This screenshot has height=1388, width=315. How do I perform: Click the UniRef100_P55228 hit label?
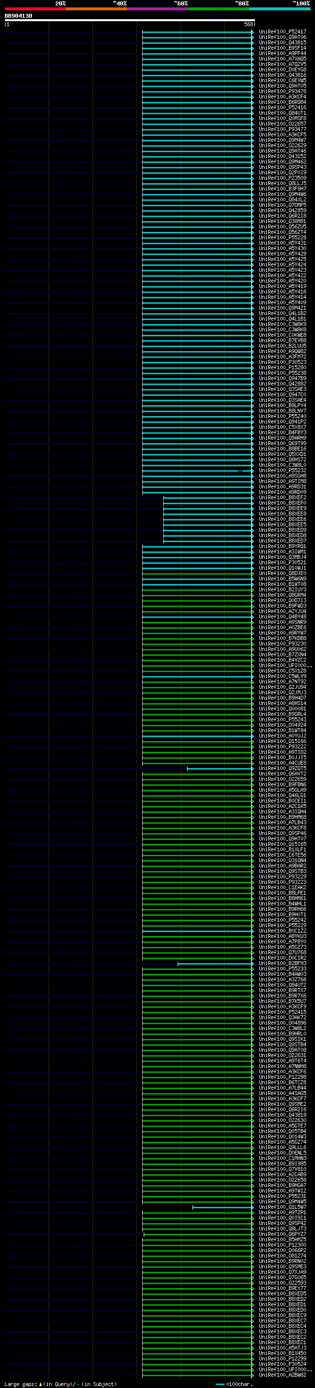283,238
